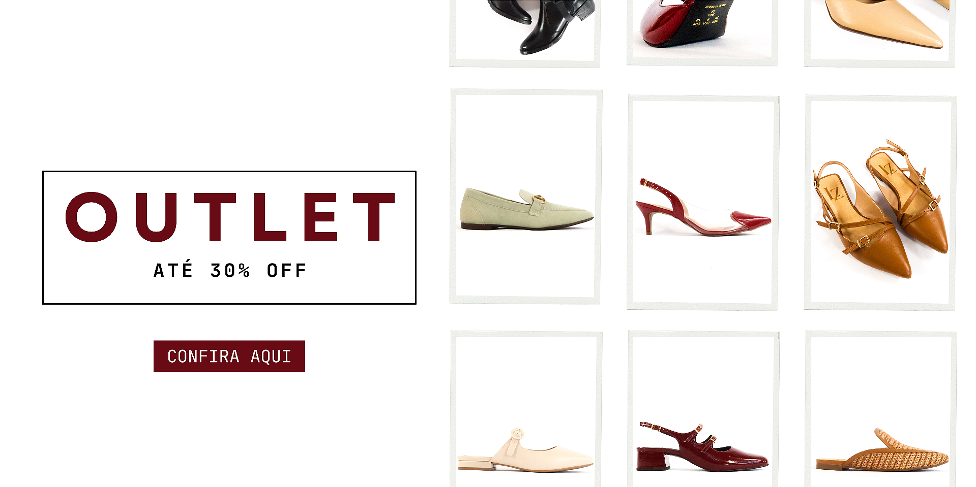Click the OUTLET heading text

point(230,217)
